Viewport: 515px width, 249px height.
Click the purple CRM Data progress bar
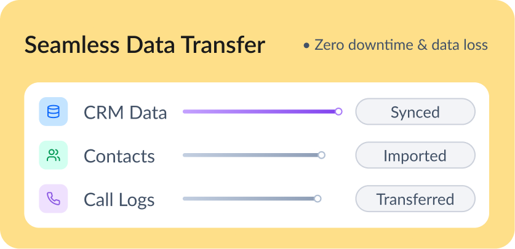(258, 112)
